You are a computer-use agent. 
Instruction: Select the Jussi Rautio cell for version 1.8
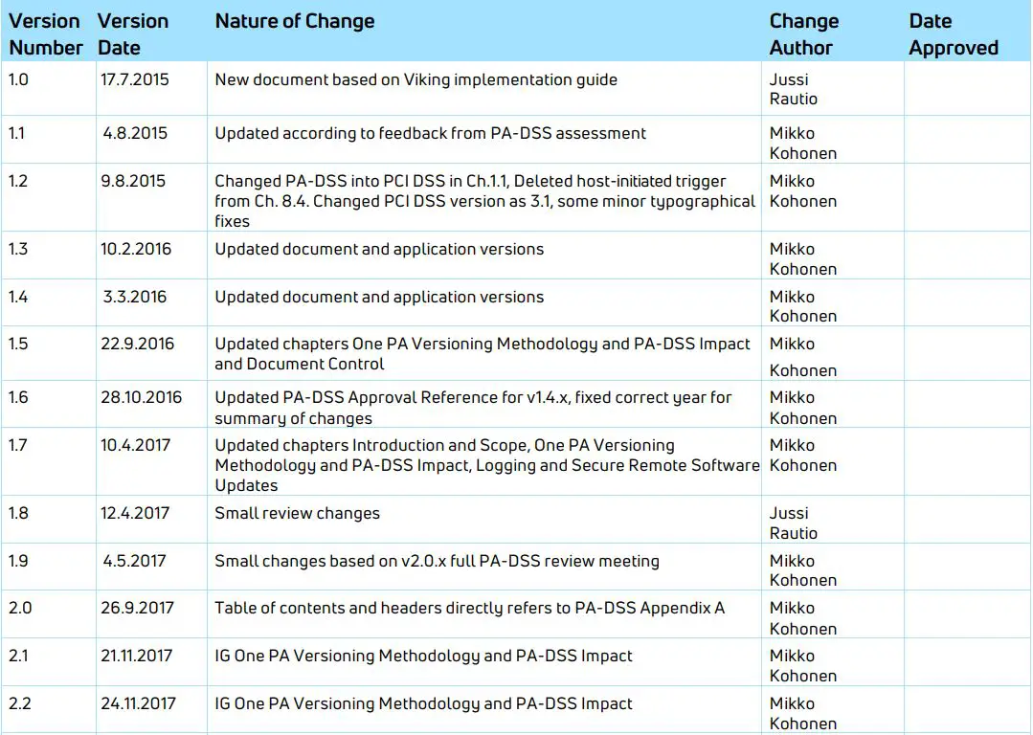tap(791, 520)
